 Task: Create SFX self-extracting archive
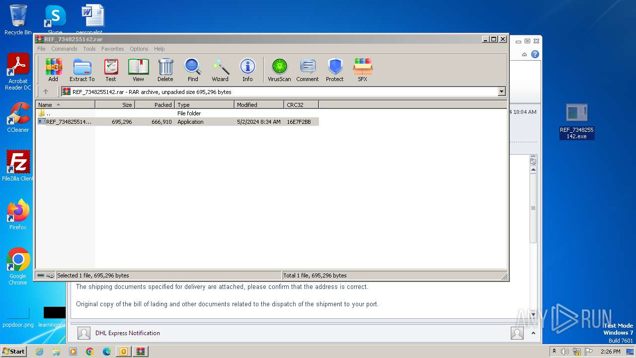(x=363, y=70)
